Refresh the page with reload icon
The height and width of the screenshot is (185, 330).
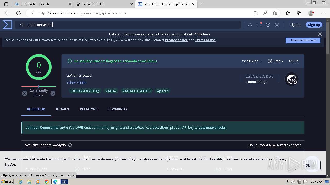click(x=19, y=13)
